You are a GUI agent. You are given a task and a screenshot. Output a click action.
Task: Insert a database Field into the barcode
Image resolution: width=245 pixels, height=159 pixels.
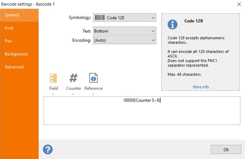53,82
